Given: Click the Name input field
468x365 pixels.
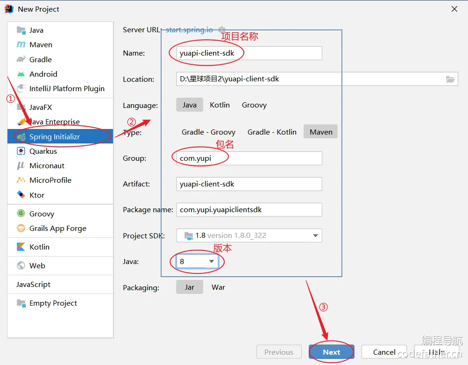Looking at the screenshot, I should point(249,53).
